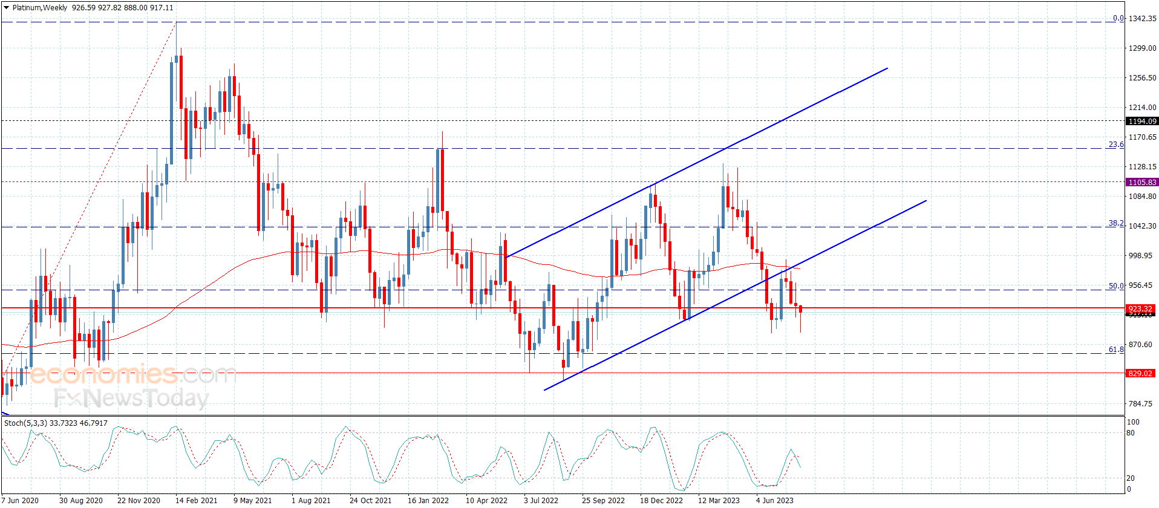Click the 829.02 red price label

click(x=1140, y=373)
